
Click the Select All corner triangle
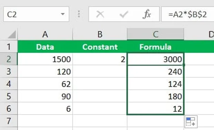coord(12,34)
